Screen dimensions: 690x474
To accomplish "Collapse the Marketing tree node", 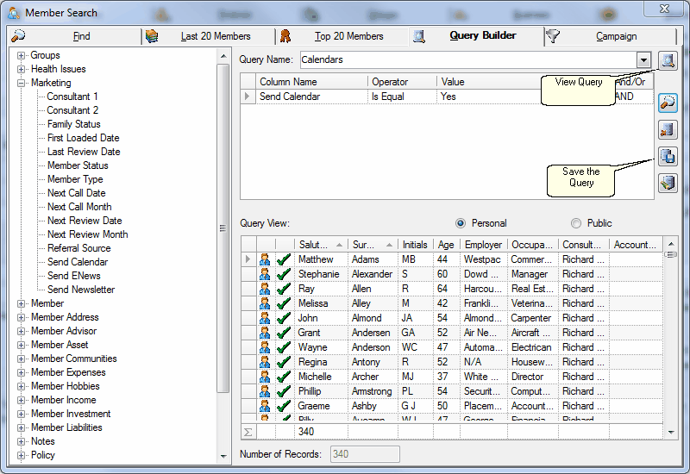I will point(21,83).
